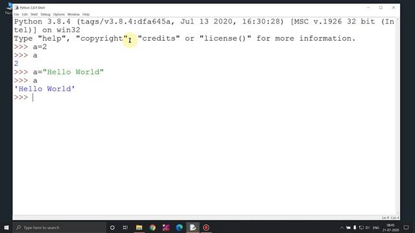Click the word "credits" in banner
The height and width of the screenshot is (233, 415).
(x=159, y=39)
